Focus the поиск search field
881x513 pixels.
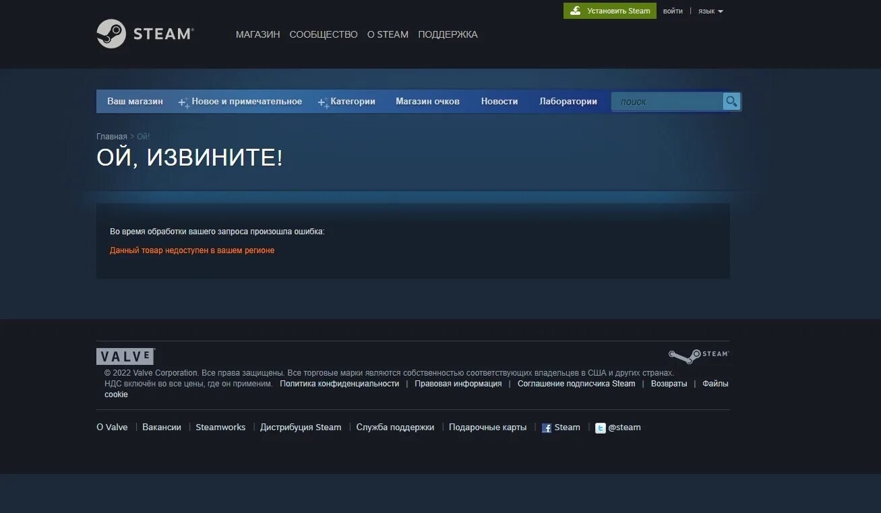667,102
